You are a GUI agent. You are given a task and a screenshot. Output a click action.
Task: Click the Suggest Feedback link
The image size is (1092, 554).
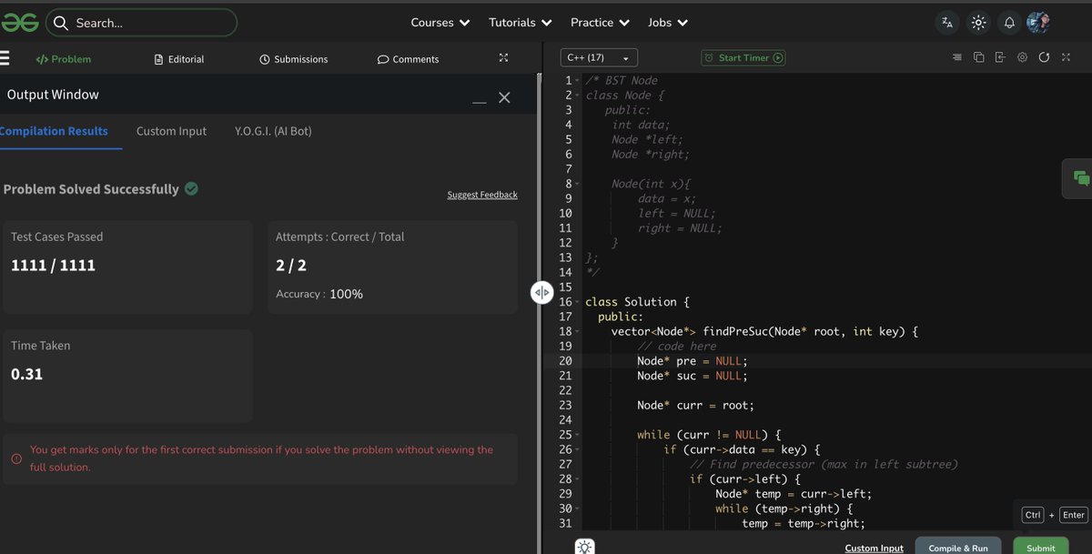click(x=482, y=195)
